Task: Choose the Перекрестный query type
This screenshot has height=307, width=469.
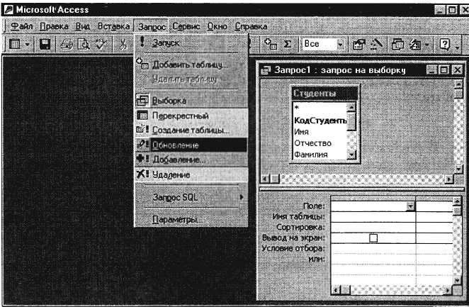Action: (191, 116)
